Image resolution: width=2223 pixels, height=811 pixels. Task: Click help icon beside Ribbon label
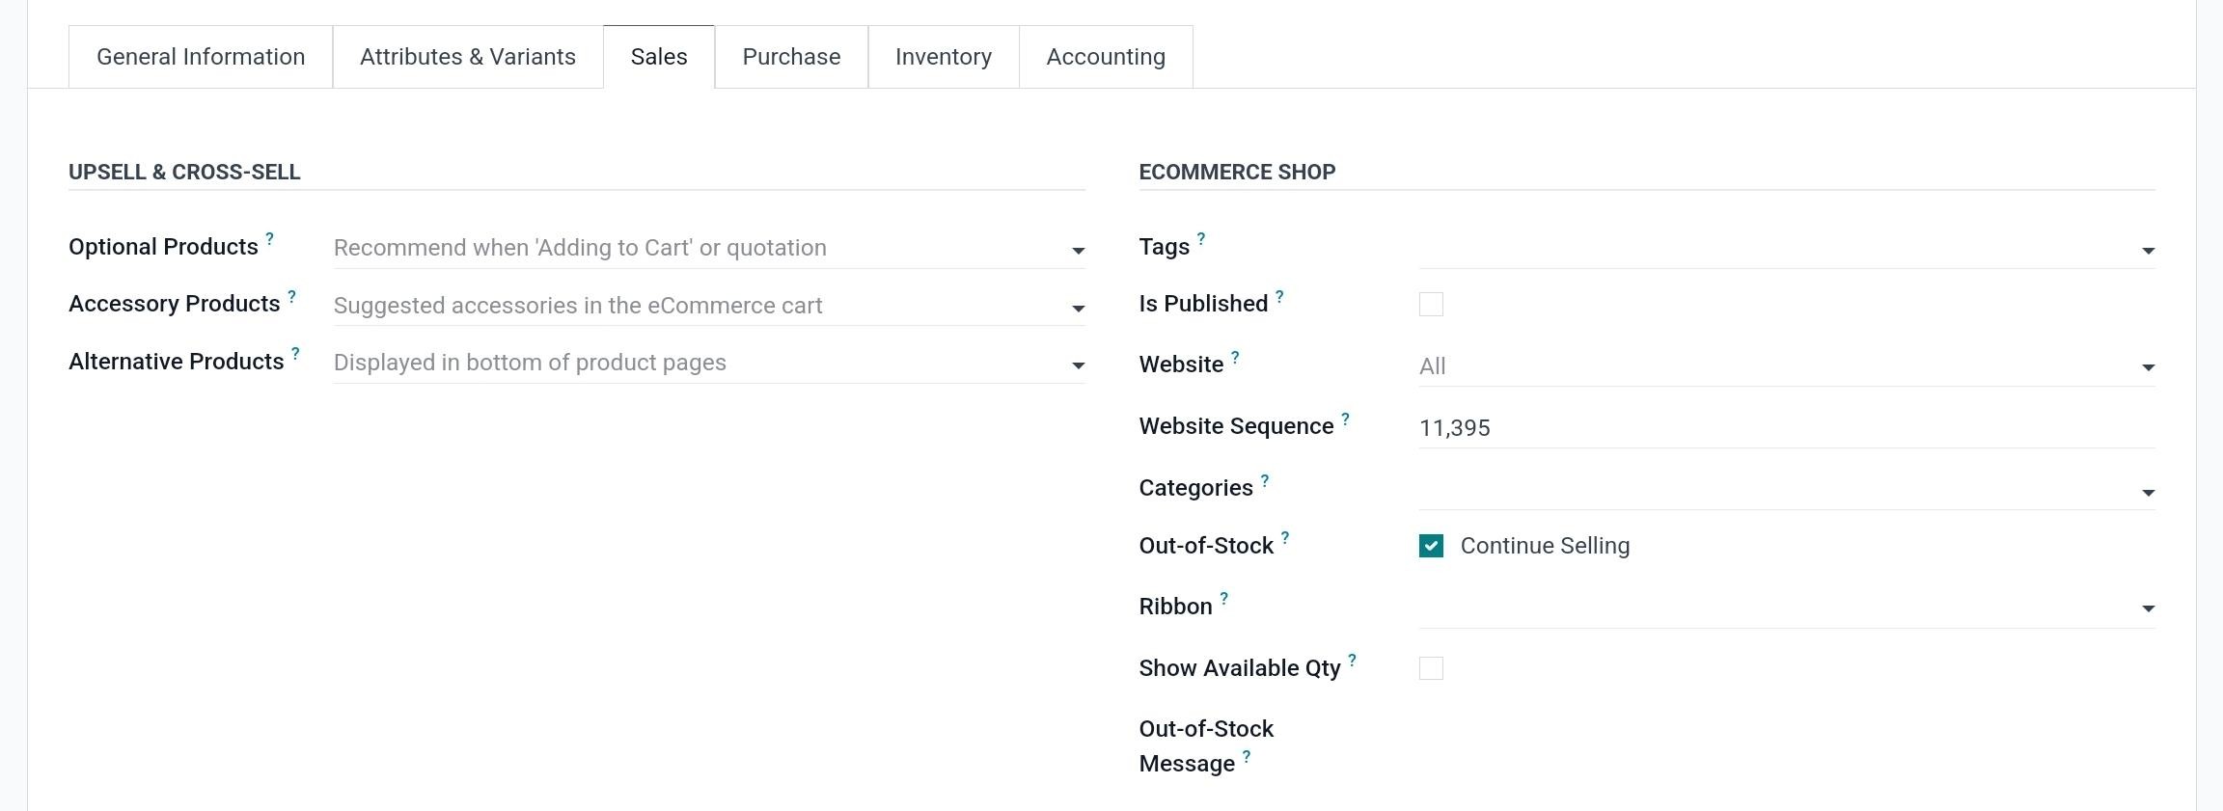pyautogui.click(x=1223, y=599)
